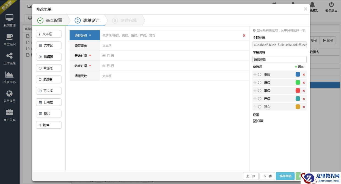Add a 文本框 control to the form
Image resolution: width=341 pixels, height=184 pixels.
point(49,34)
